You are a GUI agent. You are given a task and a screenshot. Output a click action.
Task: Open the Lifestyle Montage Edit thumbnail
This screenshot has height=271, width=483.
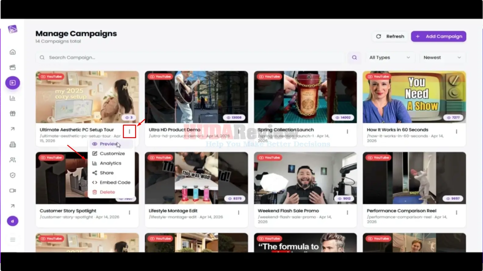(x=196, y=178)
